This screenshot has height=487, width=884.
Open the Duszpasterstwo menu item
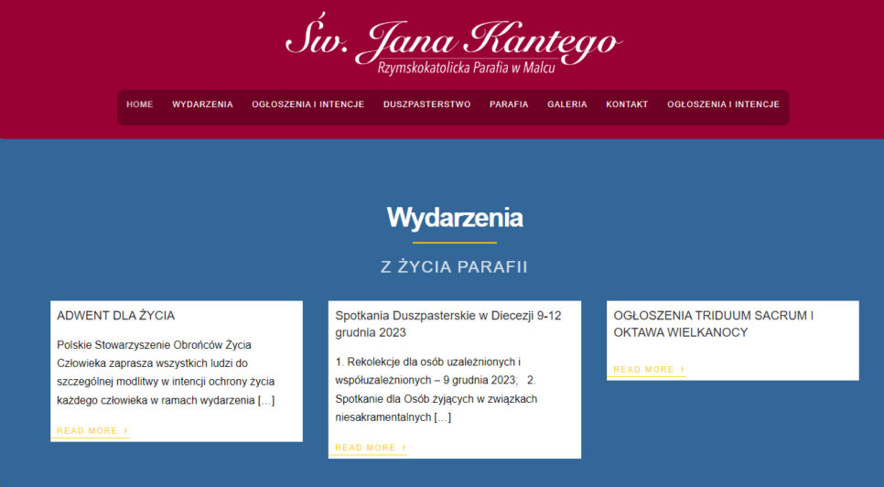click(426, 104)
